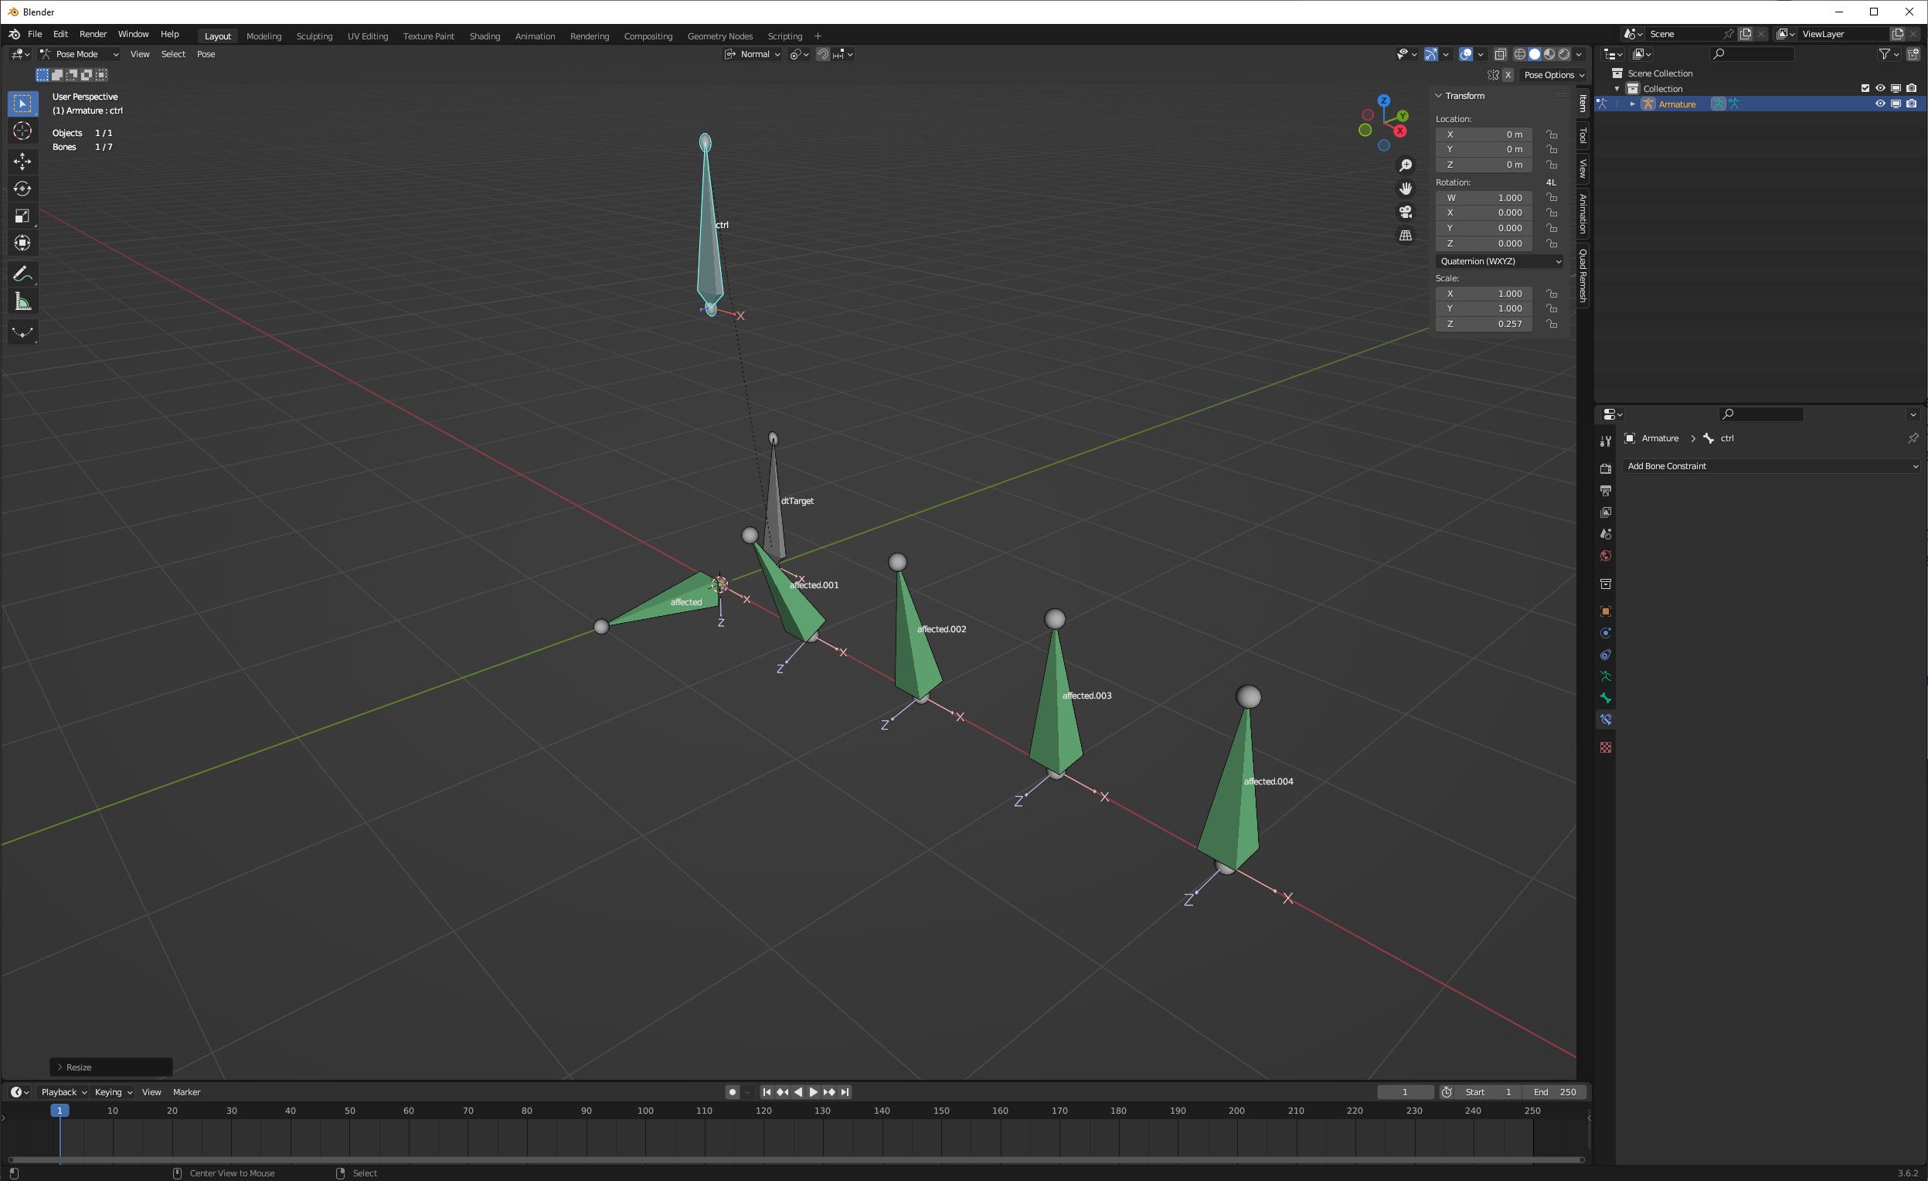Switch to Geometry Nodes workspace tab
This screenshot has width=1928, height=1181.
coord(720,36)
